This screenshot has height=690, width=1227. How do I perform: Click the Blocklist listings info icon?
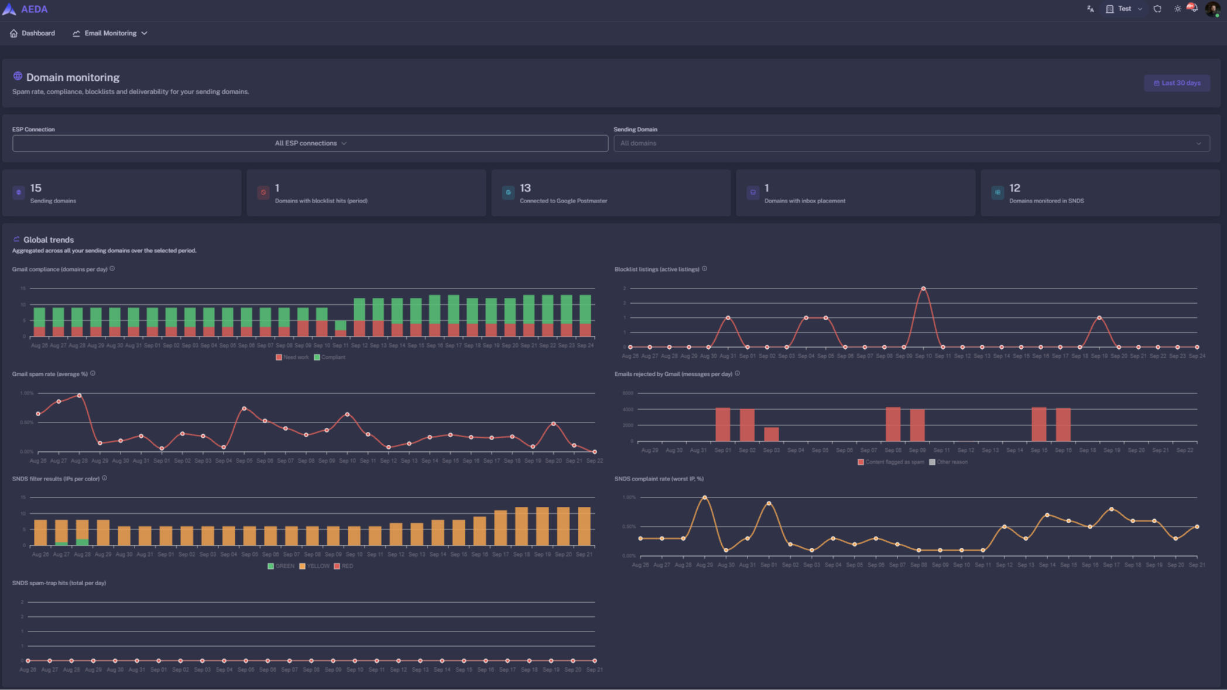click(x=704, y=269)
